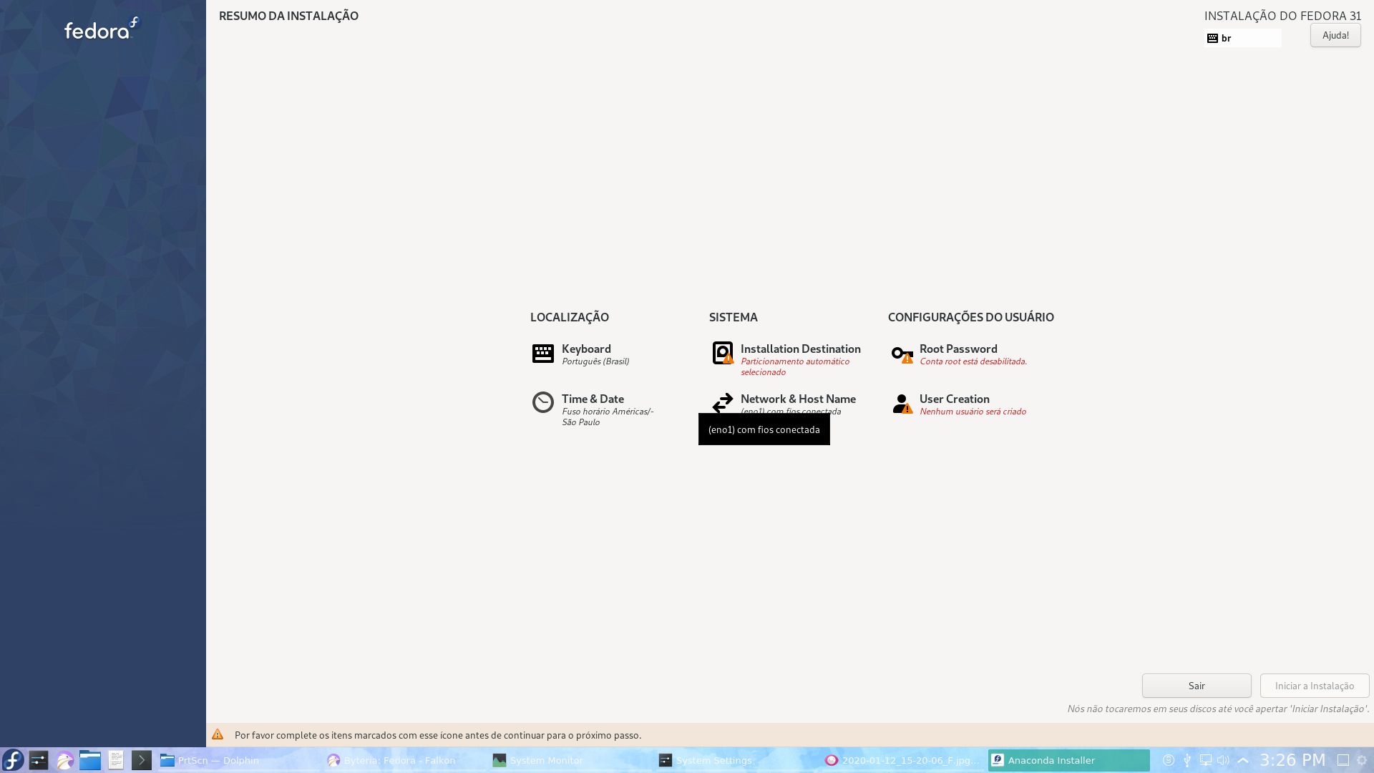Click Iniciar a Instalação button
Screen dimensions: 1374x773
(1315, 686)
